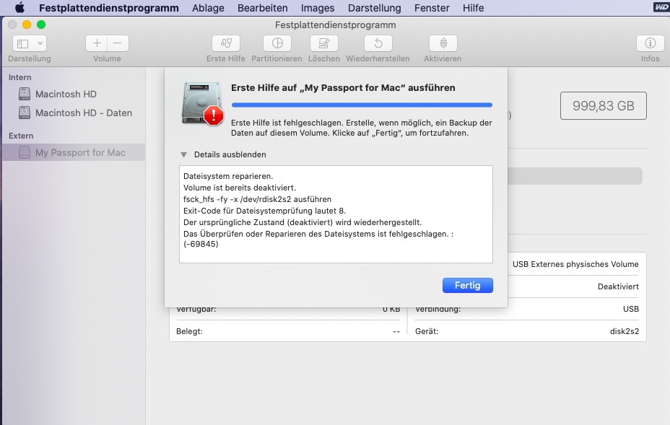Open the Festplattendienstprogramm app menu

coord(108,8)
